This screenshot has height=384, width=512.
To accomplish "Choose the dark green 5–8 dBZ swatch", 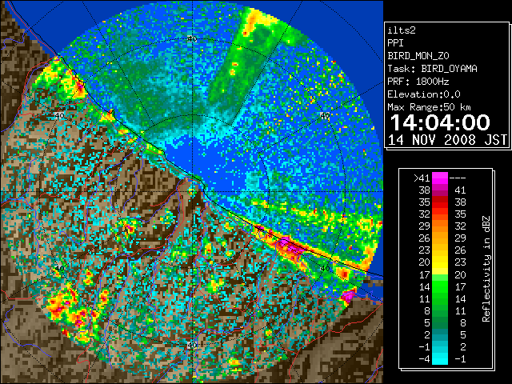I will click(x=440, y=323).
